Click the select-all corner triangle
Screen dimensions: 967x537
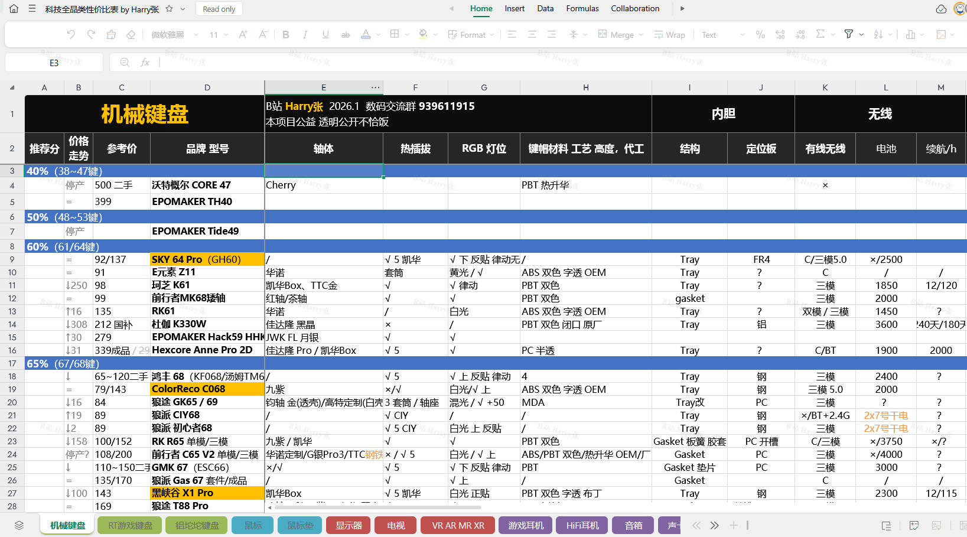click(x=12, y=87)
